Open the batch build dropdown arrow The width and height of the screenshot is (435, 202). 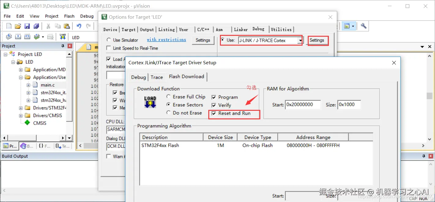point(43,37)
